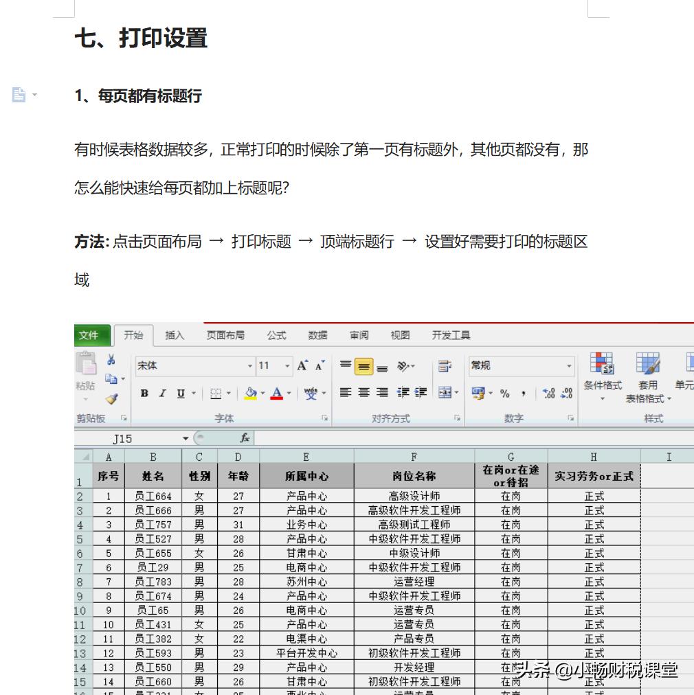Open the 常规 number format dropdown
Screen dimensions: 694x695
(x=570, y=365)
